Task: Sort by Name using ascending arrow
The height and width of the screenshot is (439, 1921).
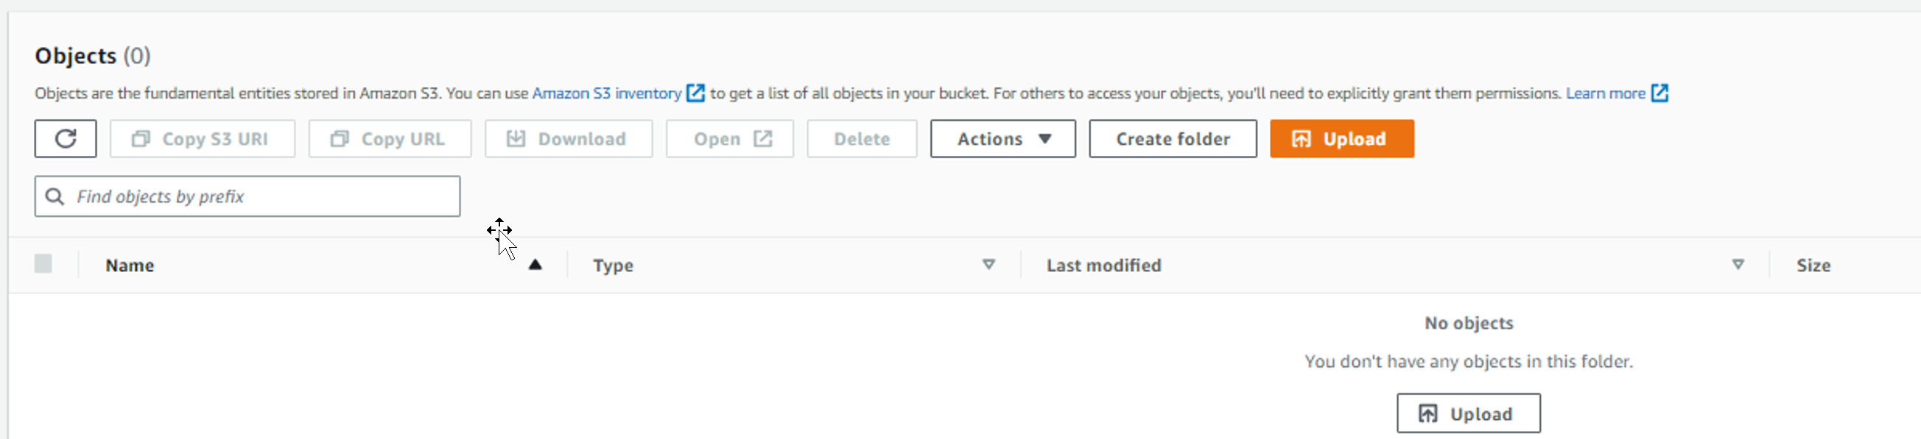Action: pyautogui.click(x=535, y=265)
